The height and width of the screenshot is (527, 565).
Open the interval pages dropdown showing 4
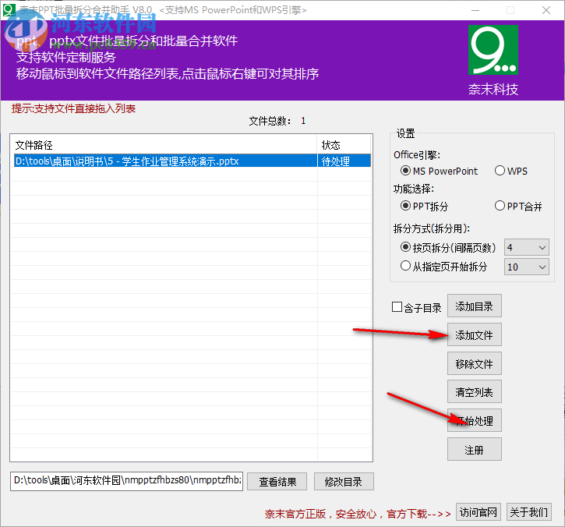[527, 248]
